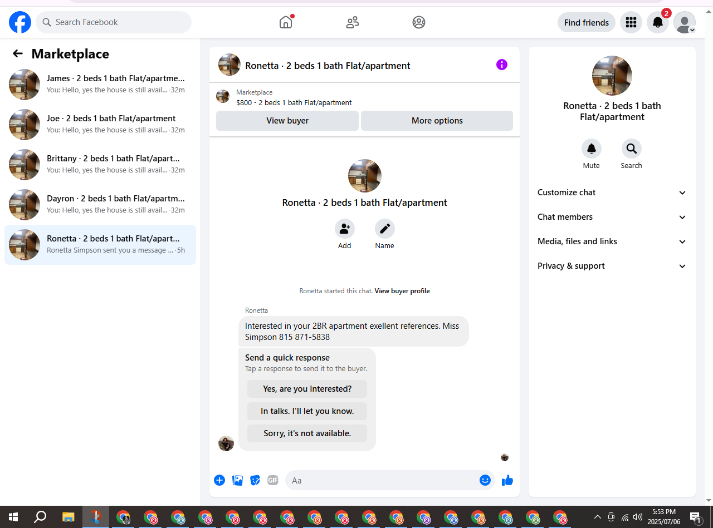Click the taskbar clock showing 5:53 PM
The height and width of the screenshot is (528, 713).
point(663,517)
